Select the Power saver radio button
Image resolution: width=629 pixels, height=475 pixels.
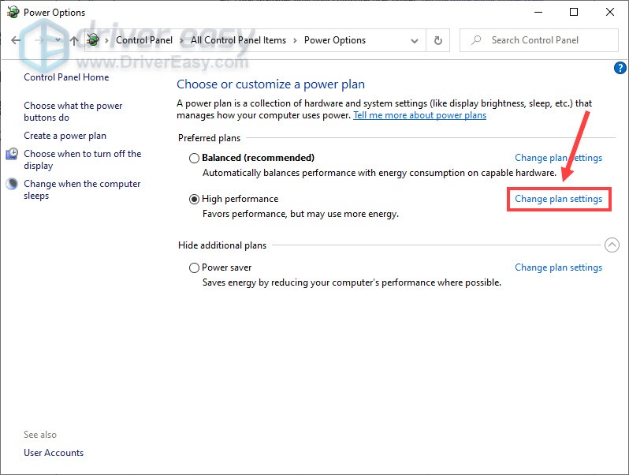point(194,267)
